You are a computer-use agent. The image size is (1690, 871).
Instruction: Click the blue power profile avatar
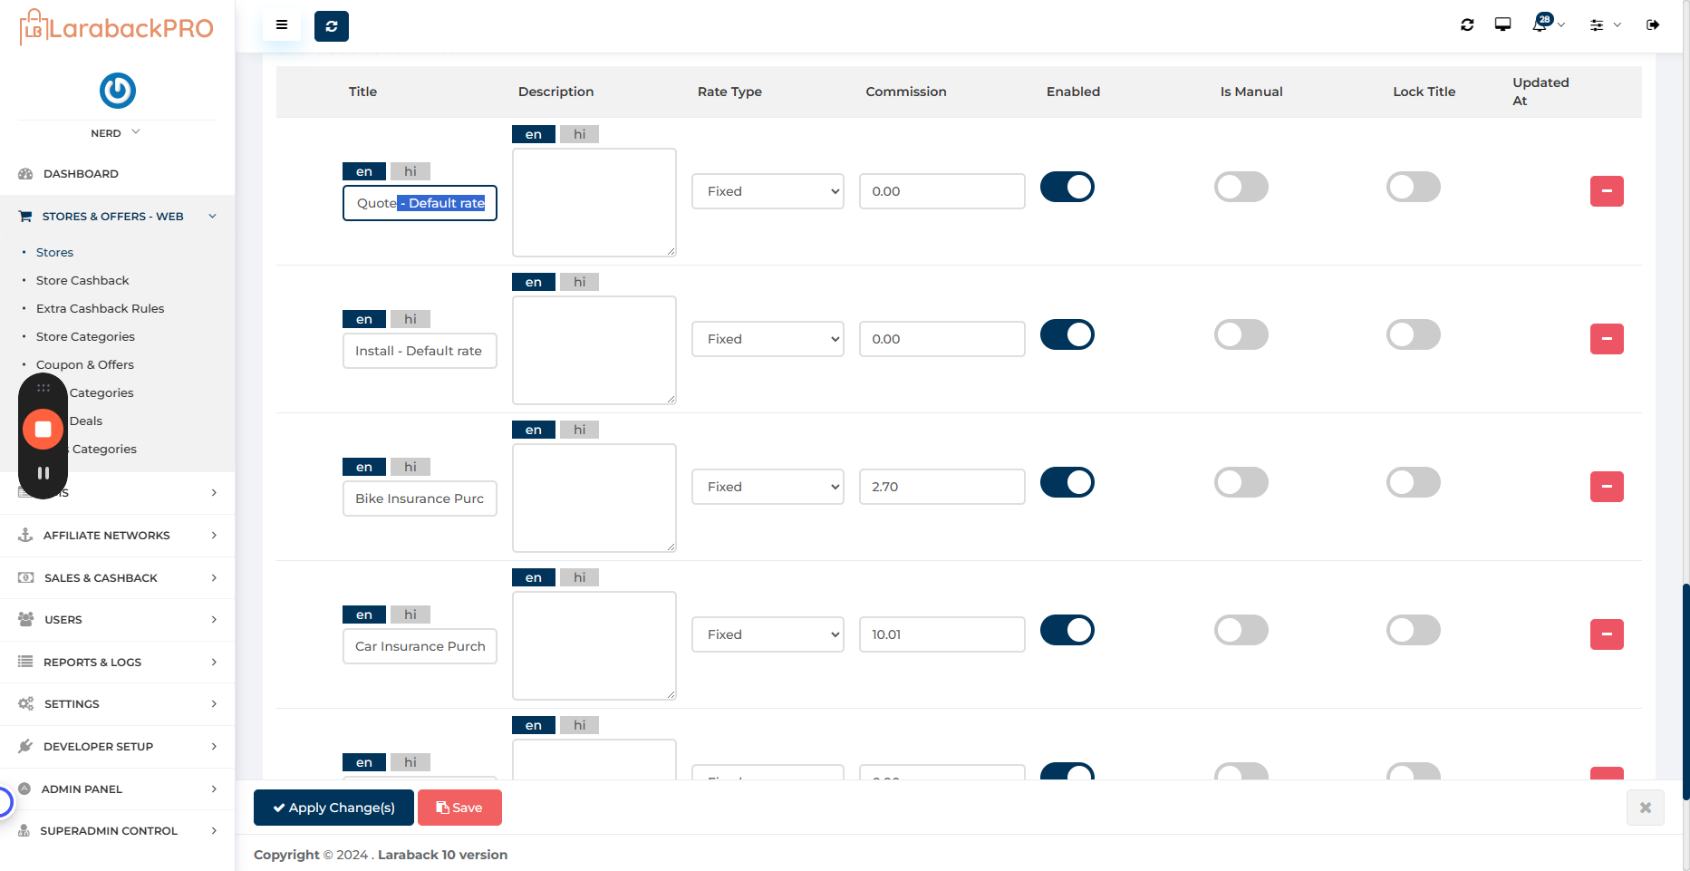coord(118,91)
